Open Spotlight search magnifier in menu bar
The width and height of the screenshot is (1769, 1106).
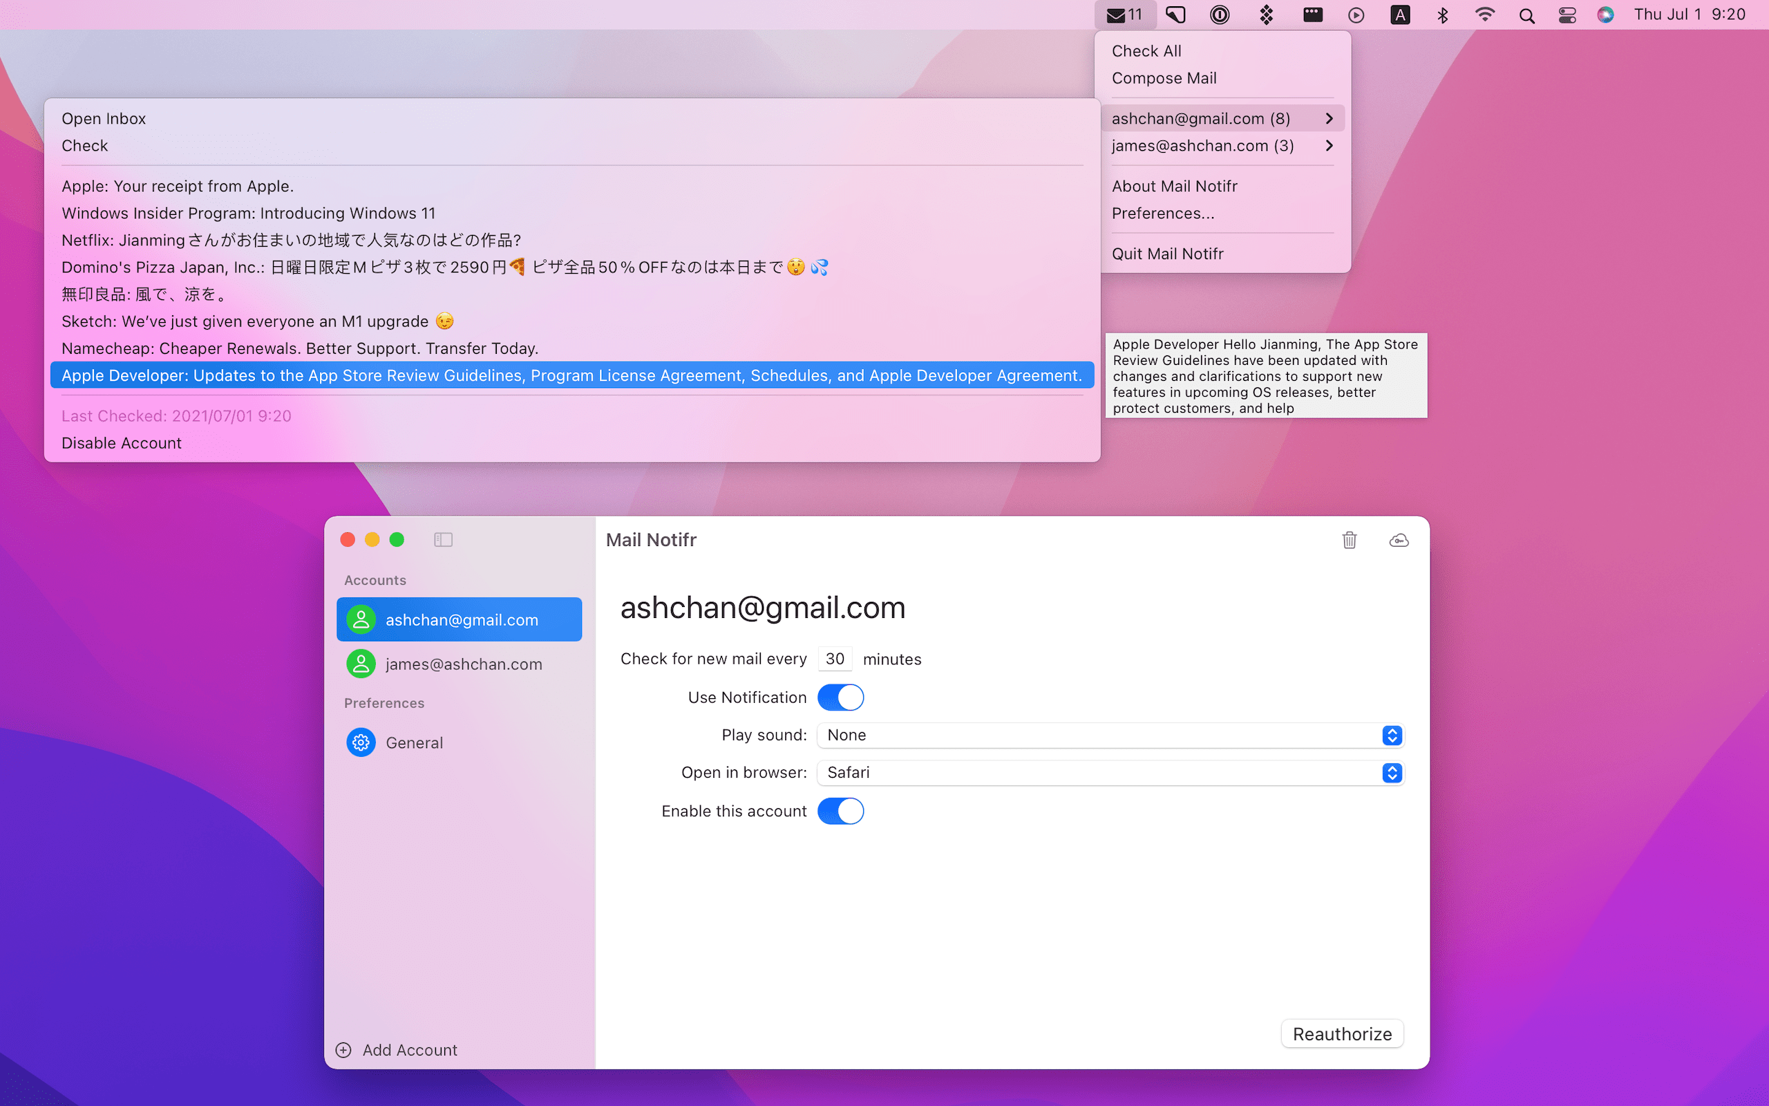click(x=1526, y=15)
